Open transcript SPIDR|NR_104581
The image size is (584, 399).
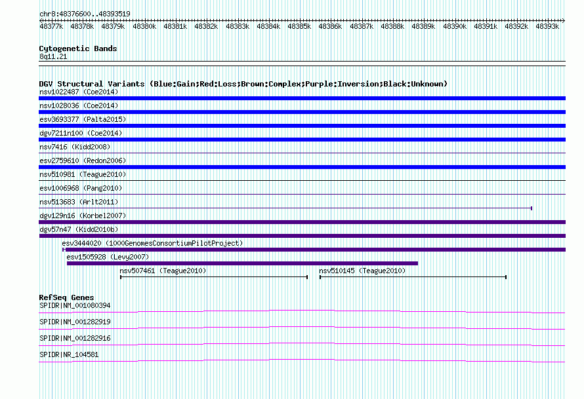pyautogui.click(x=69, y=354)
